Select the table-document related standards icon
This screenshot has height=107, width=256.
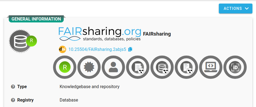click(138, 67)
